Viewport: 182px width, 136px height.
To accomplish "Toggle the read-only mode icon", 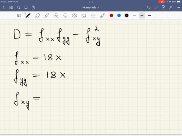I will [x=19, y=15].
